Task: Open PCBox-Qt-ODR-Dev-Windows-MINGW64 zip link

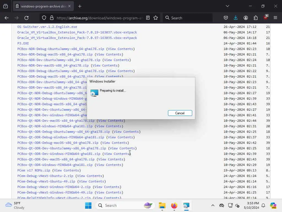Action: (59, 154)
